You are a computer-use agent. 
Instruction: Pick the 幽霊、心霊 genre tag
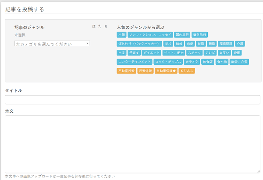pos(239,62)
